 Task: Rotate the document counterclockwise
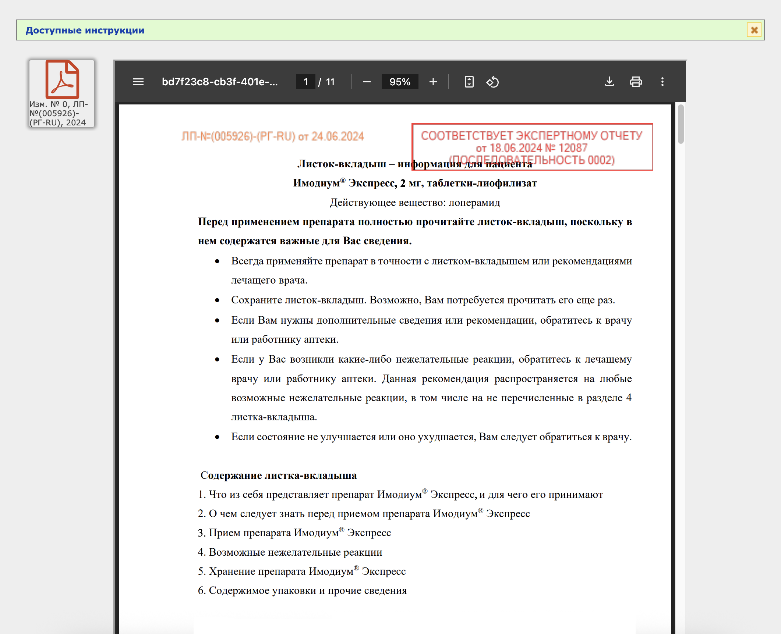click(492, 82)
